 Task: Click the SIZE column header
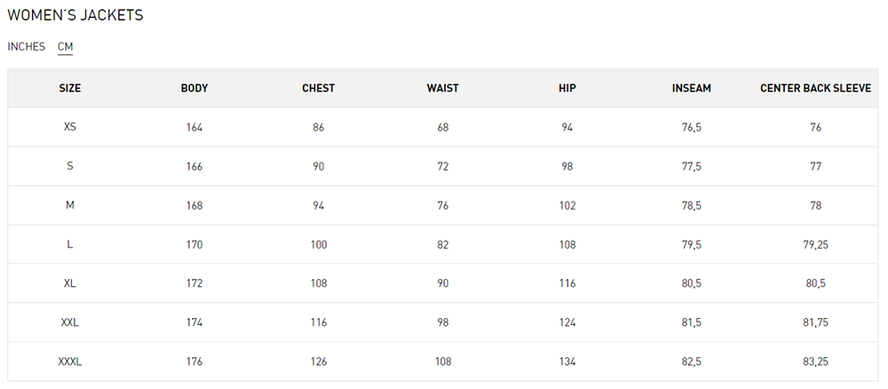69,88
